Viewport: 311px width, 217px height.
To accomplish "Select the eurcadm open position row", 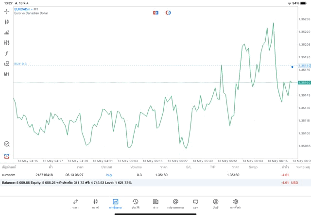I will tap(146, 175).
